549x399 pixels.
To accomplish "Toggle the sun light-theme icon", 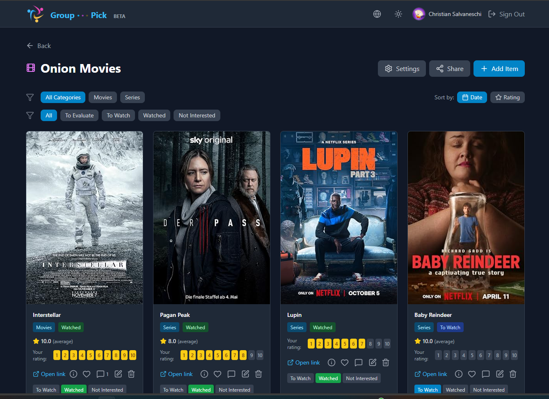I will 398,14.
